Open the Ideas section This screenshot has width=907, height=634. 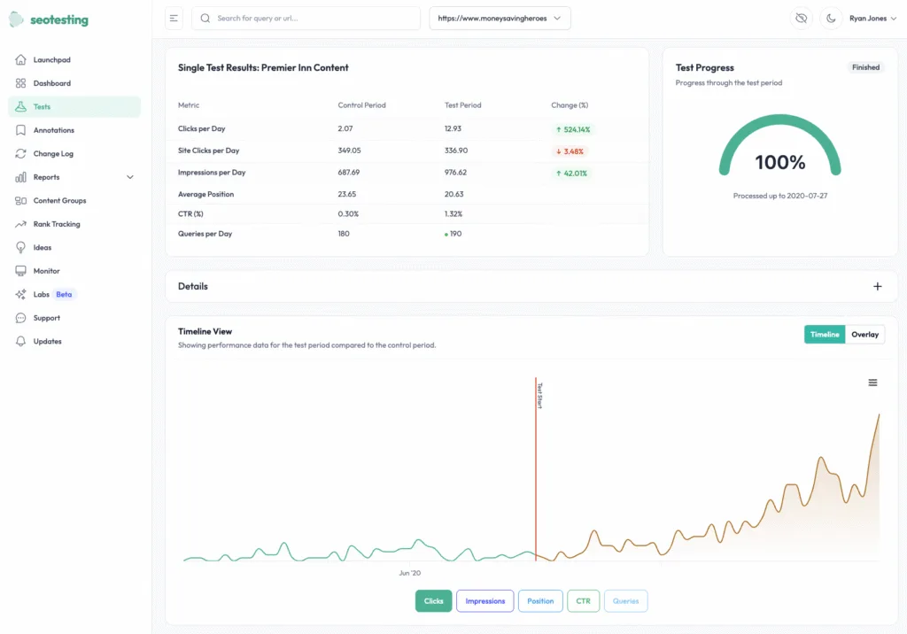(42, 247)
